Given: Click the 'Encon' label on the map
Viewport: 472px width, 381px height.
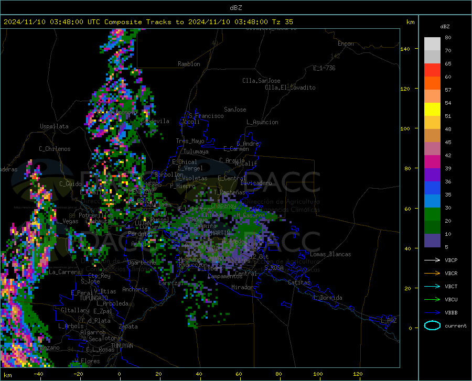Looking at the screenshot, I should click(x=346, y=43).
